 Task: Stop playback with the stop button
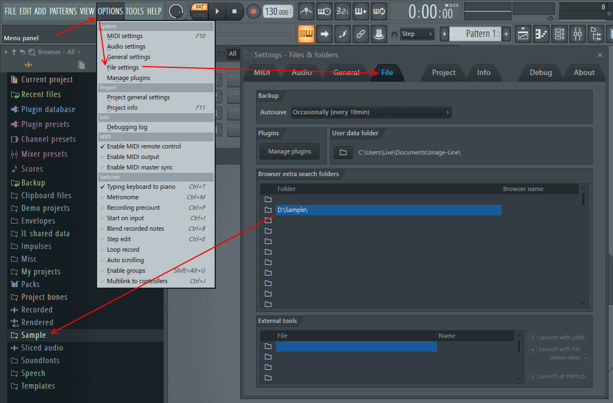[x=234, y=11]
